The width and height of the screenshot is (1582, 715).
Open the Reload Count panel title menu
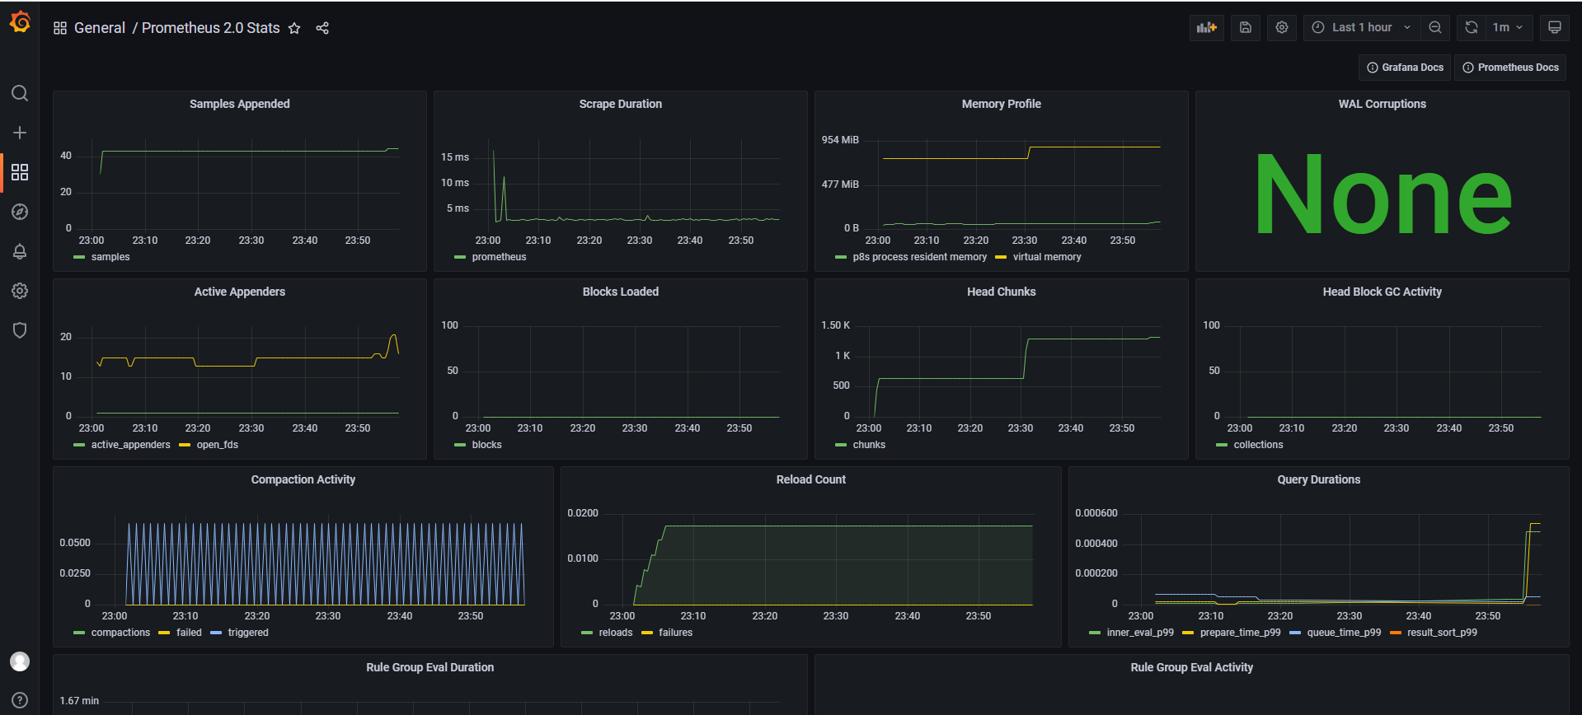pos(811,479)
